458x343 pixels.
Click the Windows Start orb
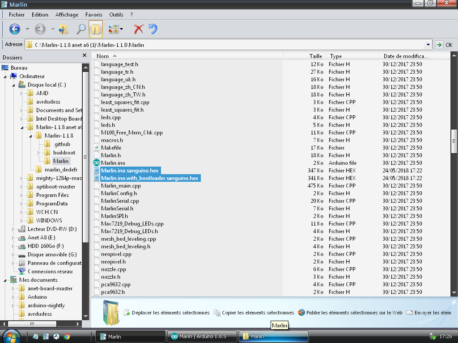(x=11, y=336)
